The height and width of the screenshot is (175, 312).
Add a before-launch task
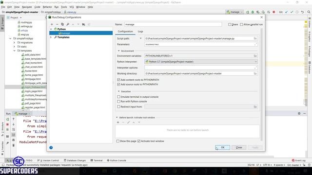pos(118,122)
